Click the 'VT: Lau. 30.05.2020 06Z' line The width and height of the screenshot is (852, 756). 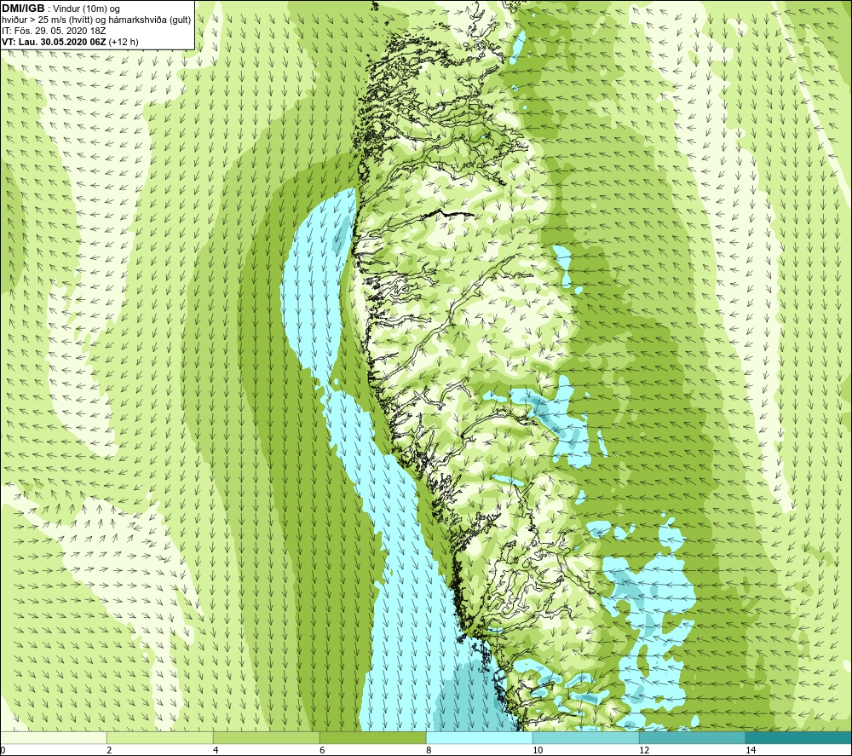70,42
